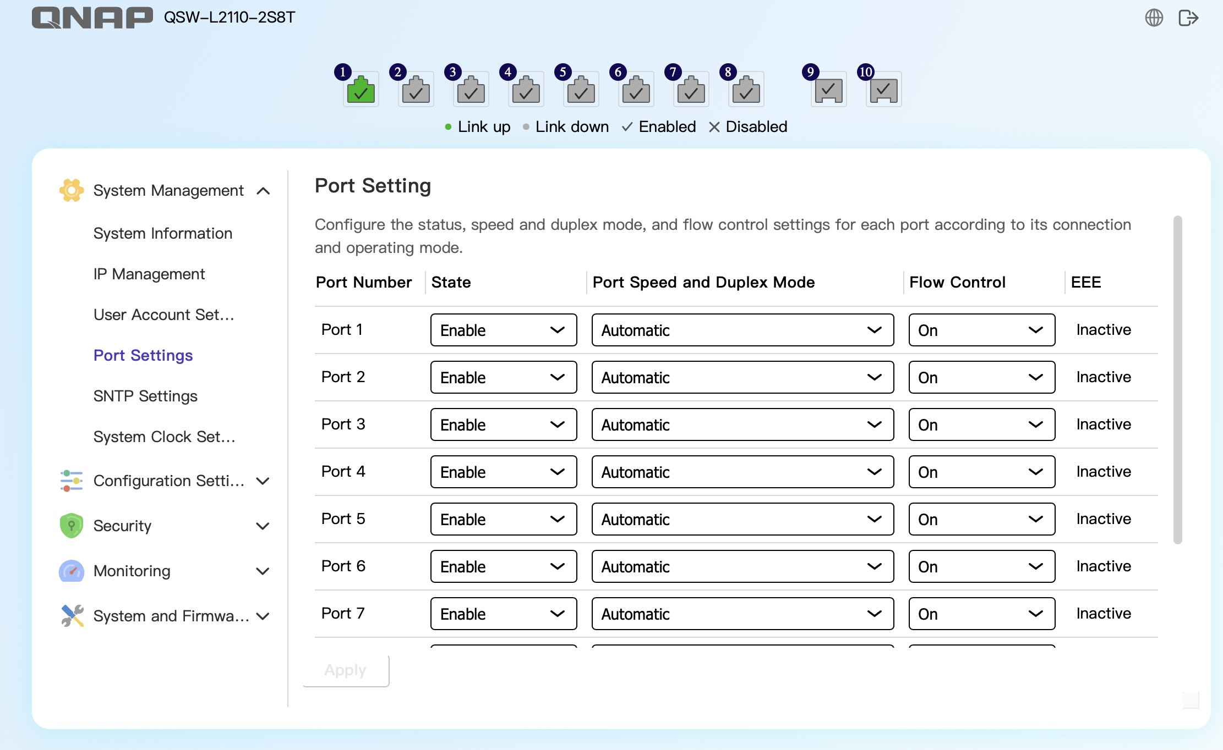This screenshot has width=1223, height=750.
Task: Click the SFP port 9 status icon
Action: [829, 90]
